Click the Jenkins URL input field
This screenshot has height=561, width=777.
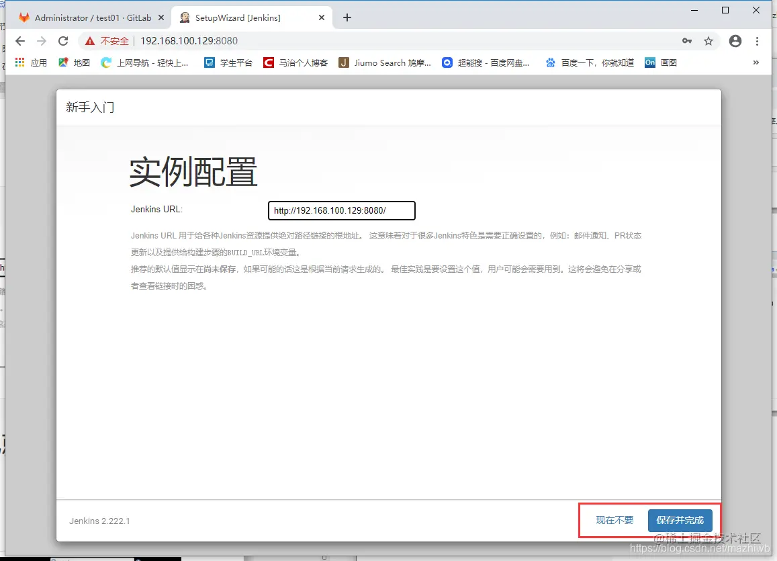341,210
